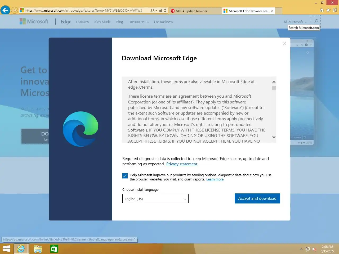
Task: Open the Edge link in site header
Action: [66, 22]
